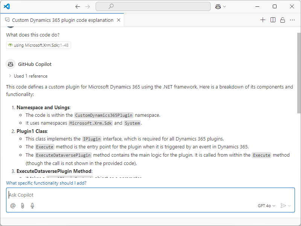
Task: Click the Visual Studio Code logo
Action: (x=6, y=6)
